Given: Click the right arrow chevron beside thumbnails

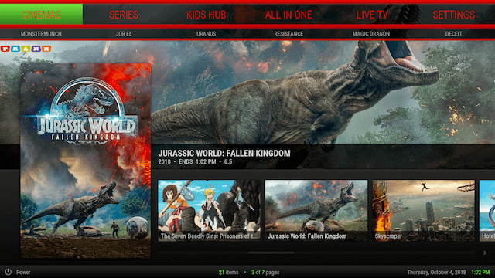Looking at the screenshot, I should (x=485, y=253).
